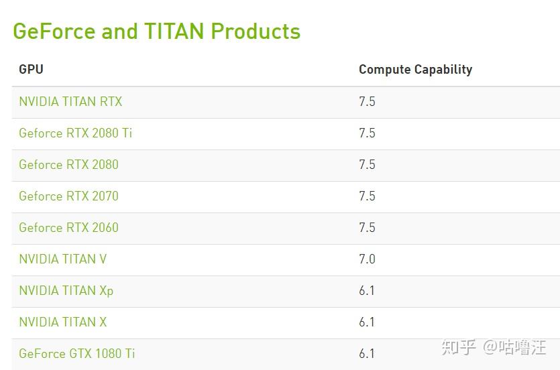Visit the GeForce GTX 1080 Ti link

76,354
